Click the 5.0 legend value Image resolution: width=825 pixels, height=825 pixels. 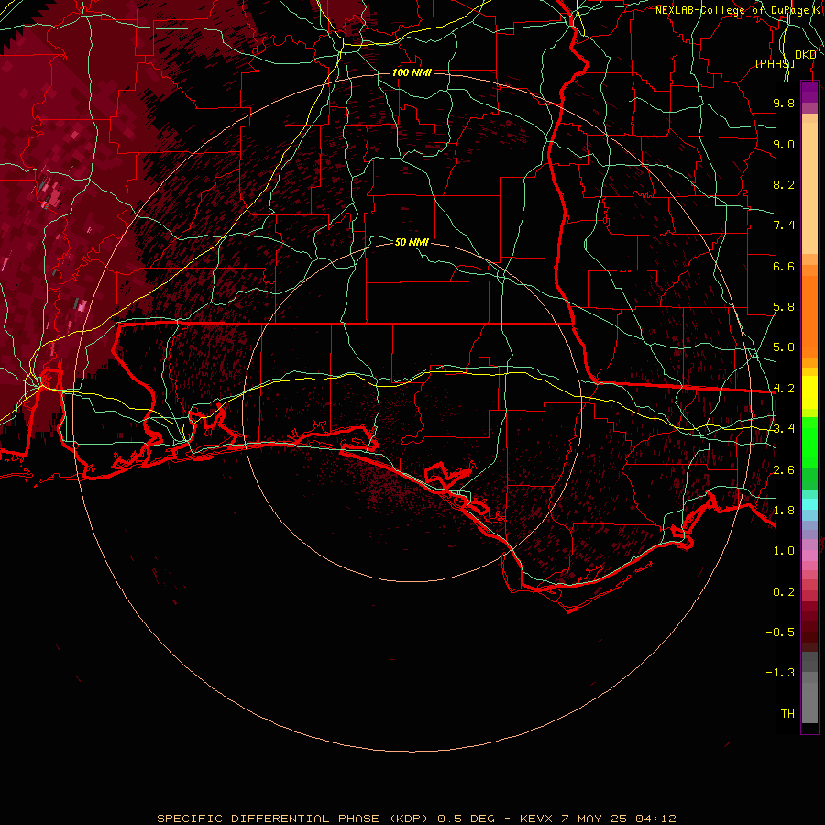[x=784, y=347]
